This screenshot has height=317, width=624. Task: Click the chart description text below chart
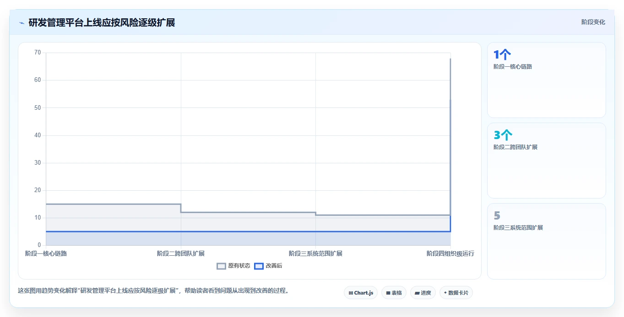tap(154, 290)
